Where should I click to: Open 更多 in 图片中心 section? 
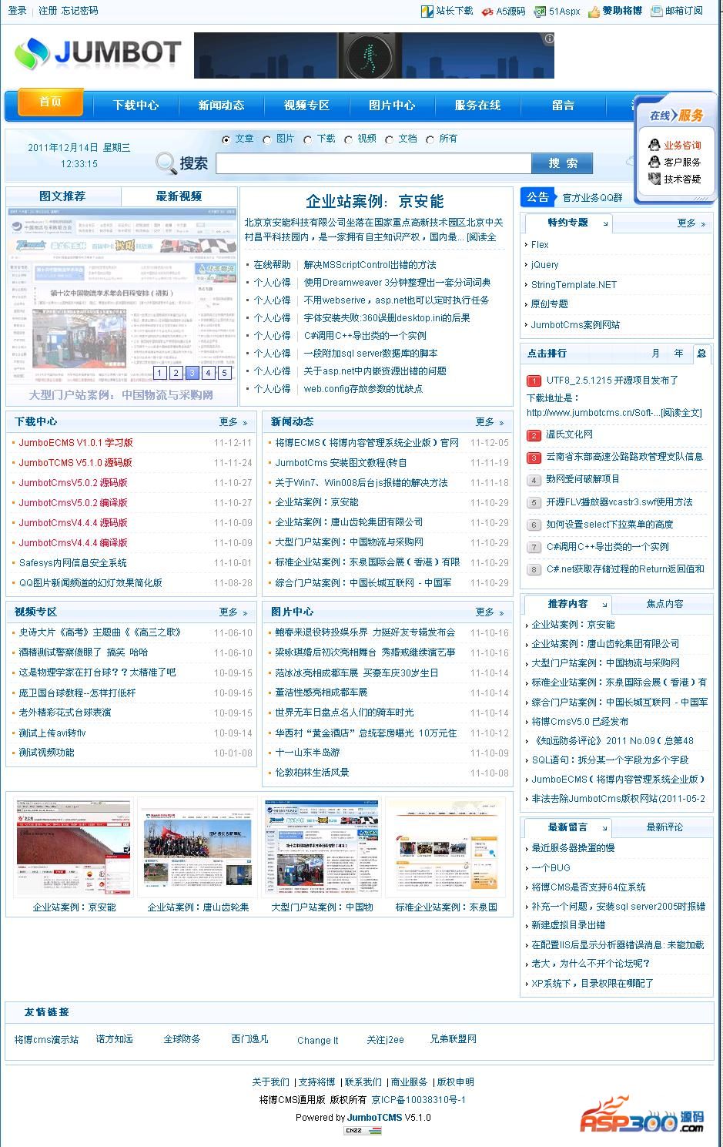click(490, 612)
